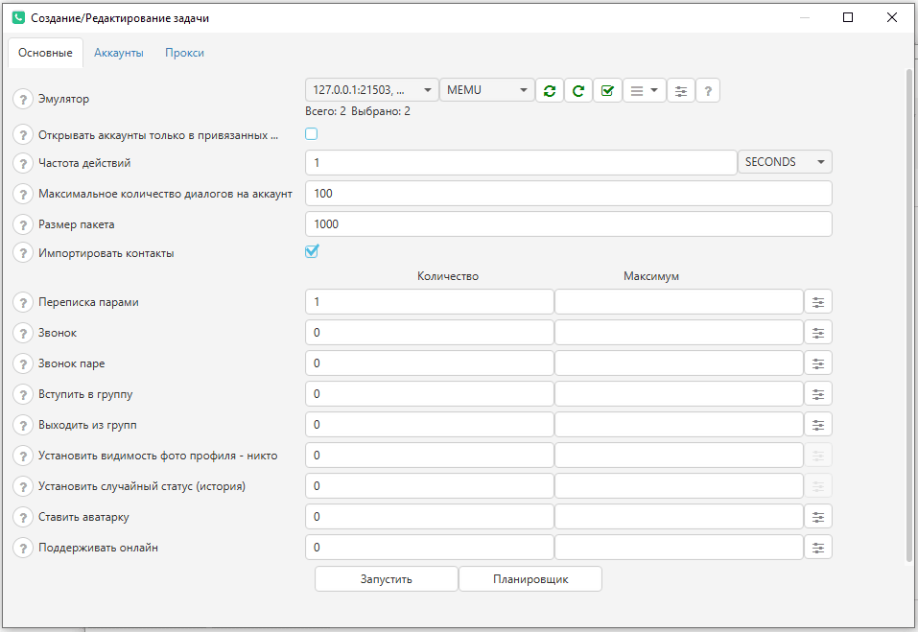Click Переписка парами Количество field
918x632 pixels.
click(430, 302)
